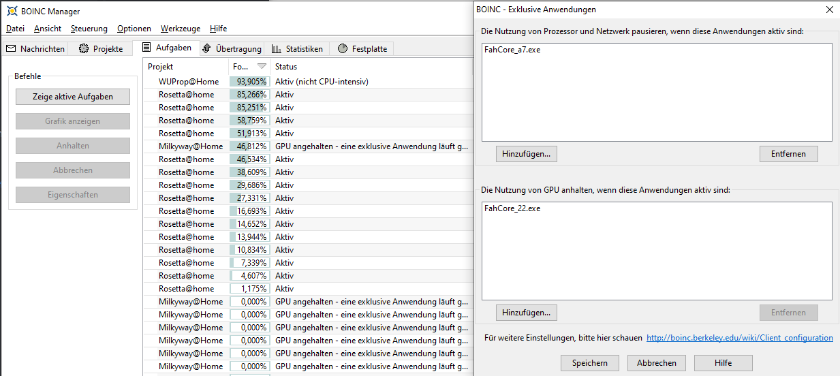Screen dimensions: 840x376
Task: Click the 46,812% Milkyway@Home progress bar
Action: 249,146
